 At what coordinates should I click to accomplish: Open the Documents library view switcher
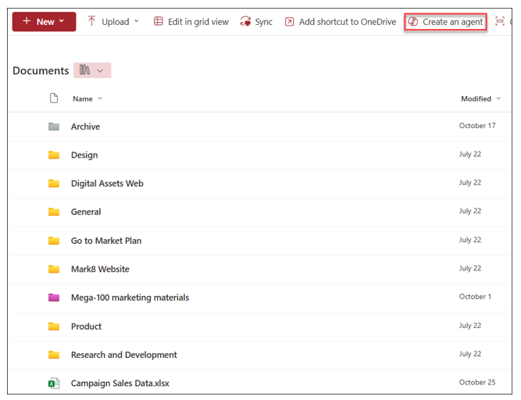[92, 70]
